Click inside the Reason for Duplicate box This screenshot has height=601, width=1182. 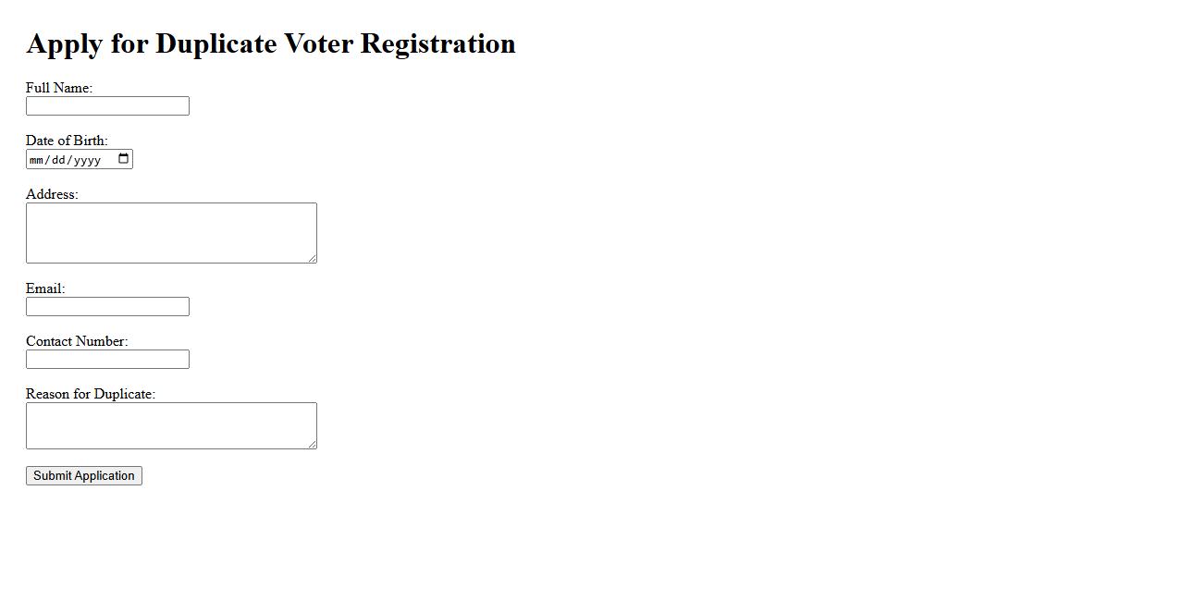pos(171,425)
